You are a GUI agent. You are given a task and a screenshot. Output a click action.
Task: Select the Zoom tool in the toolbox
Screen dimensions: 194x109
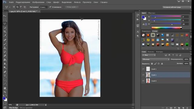coord(5,92)
